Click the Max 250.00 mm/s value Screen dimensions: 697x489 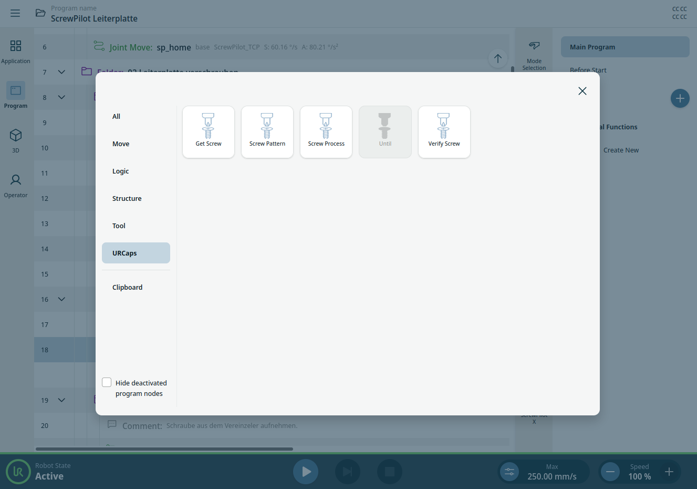552,476
